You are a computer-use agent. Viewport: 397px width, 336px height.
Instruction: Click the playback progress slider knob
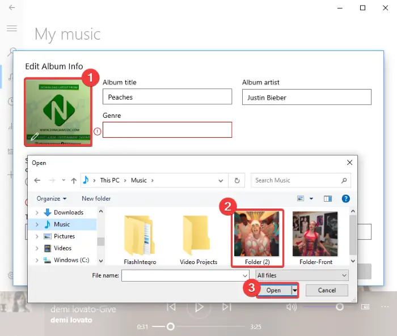pyautogui.click(x=171, y=326)
